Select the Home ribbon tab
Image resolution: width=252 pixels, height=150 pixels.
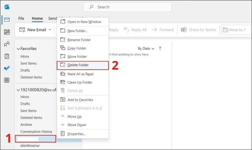37,19
